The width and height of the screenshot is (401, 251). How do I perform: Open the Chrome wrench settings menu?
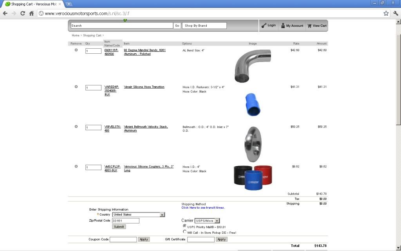[396, 13]
